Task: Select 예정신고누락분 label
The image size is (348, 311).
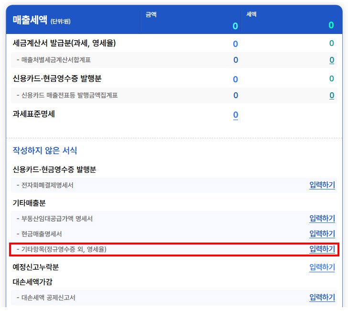Action: click(x=35, y=267)
